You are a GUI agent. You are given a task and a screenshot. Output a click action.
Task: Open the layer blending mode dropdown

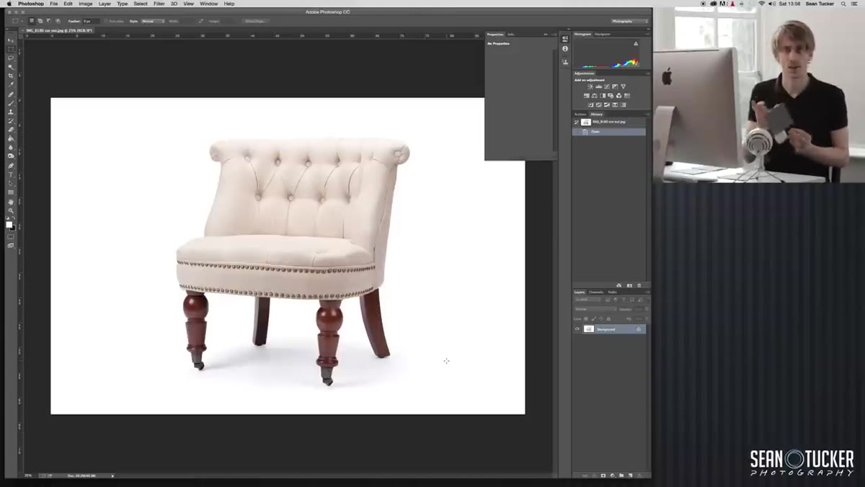[x=596, y=309]
